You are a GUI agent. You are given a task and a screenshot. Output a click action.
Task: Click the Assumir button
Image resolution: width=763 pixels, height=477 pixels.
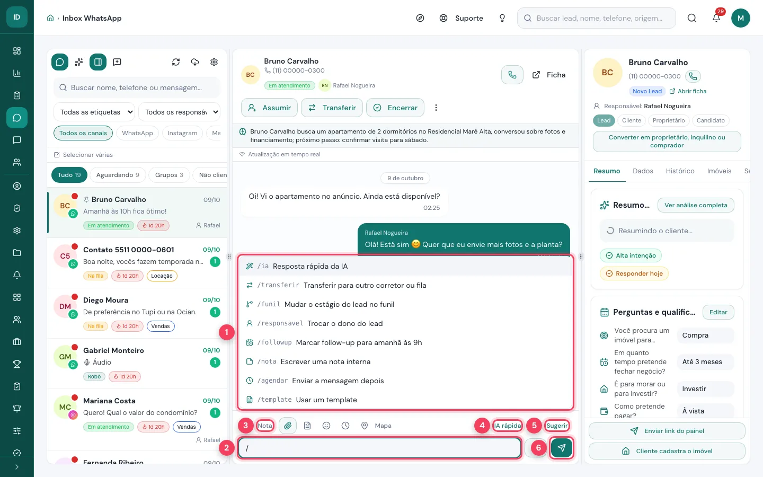[x=269, y=108]
